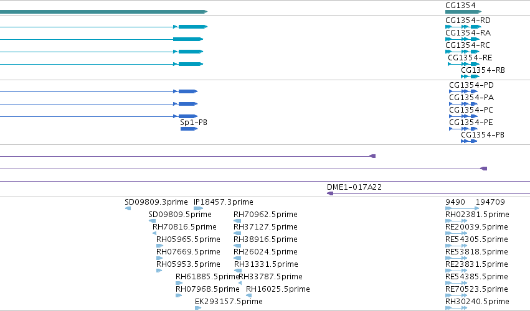This screenshot has width=530, height=311.
Task: Select the SD09809.3prime EST label
Action: tap(156, 202)
